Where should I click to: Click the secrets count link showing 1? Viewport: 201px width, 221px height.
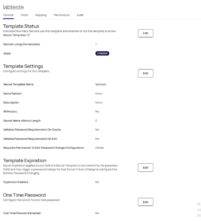(x=96, y=44)
